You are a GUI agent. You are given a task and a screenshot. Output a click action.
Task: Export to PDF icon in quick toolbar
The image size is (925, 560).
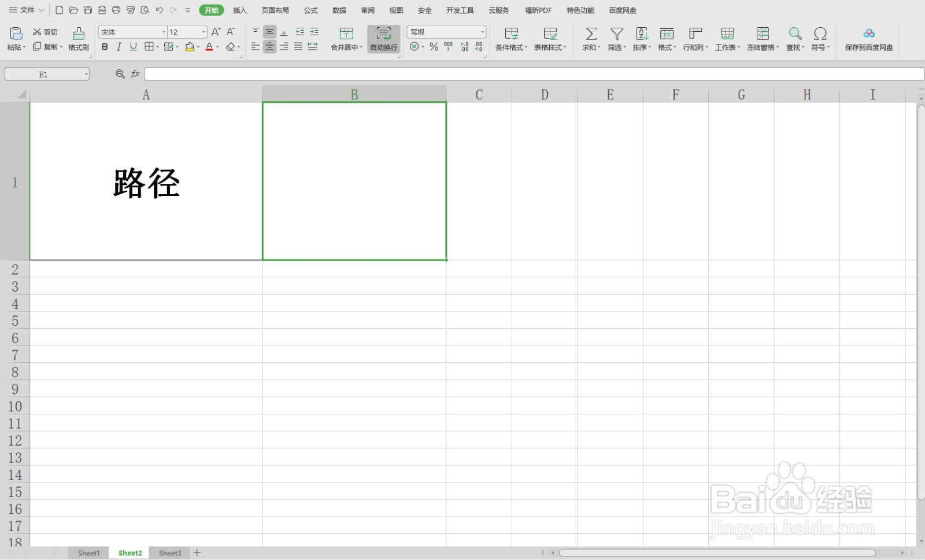tap(102, 10)
